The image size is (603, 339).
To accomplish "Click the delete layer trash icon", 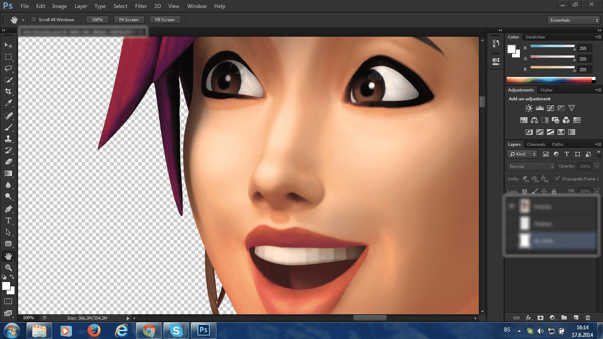I will click(x=588, y=317).
